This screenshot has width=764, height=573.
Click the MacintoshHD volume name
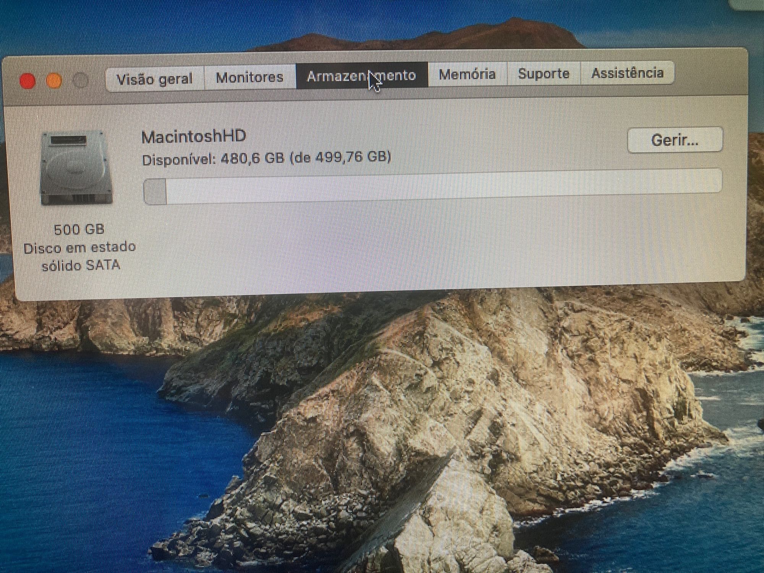[x=194, y=137]
